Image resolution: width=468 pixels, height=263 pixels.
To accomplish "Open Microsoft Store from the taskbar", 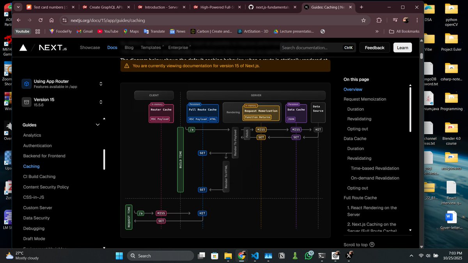I will [214, 256].
